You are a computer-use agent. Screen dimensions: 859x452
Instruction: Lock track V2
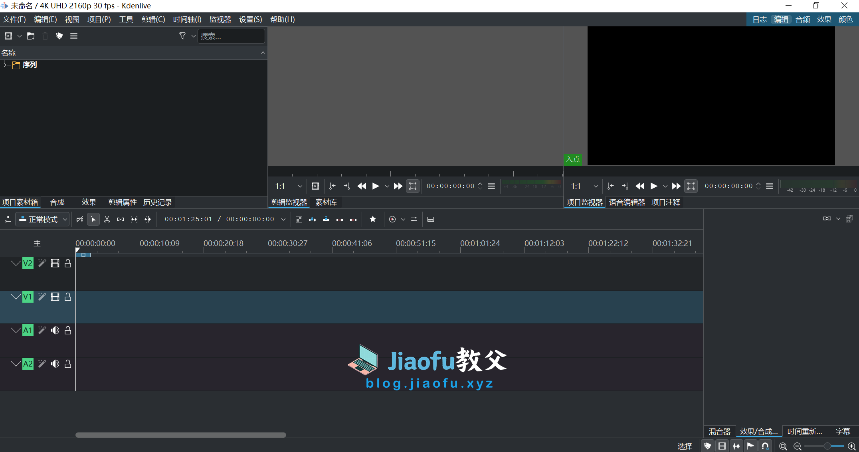(x=68, y=264)
